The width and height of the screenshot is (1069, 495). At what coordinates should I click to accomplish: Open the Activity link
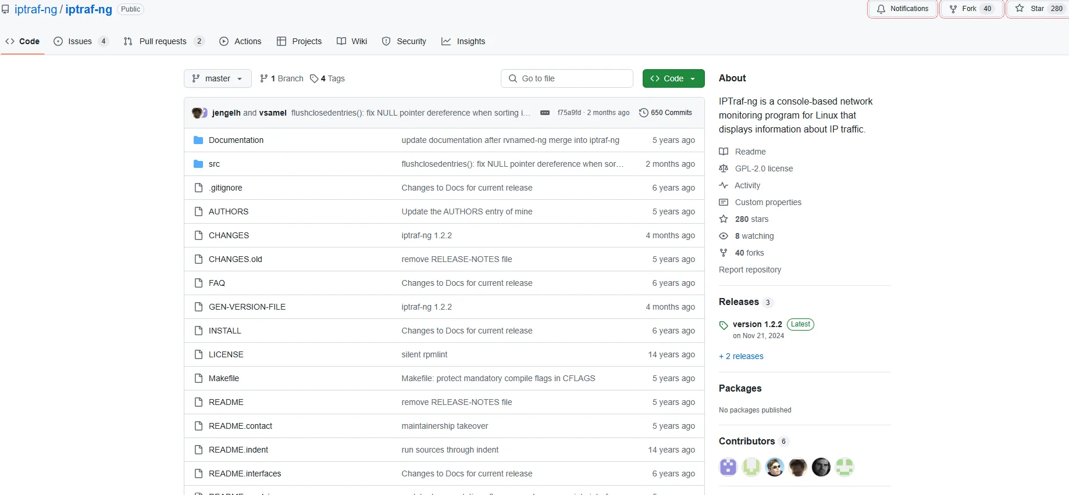[747, 185]
